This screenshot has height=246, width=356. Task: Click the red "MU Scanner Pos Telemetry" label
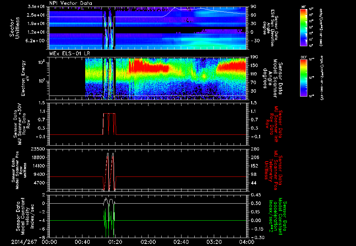click(x=273, y=170)
